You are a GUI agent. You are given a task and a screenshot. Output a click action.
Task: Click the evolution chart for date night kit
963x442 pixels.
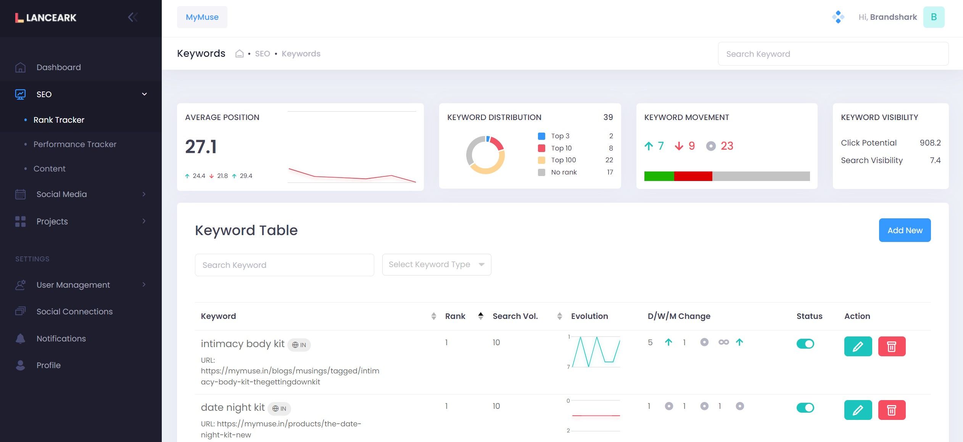coord(596,415)
